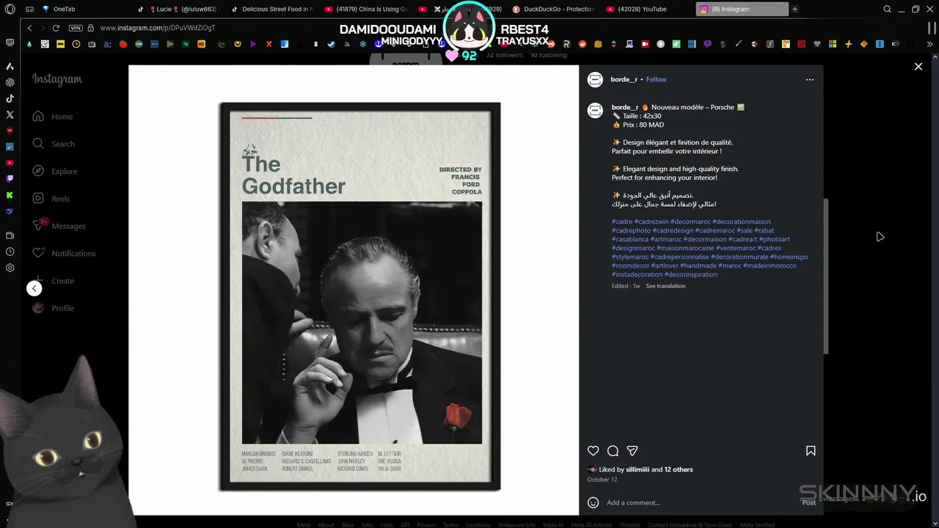The height and width of the screenshot is (528, 939).
Task: Open the Opera menu logo
Action: click(10, 9)
